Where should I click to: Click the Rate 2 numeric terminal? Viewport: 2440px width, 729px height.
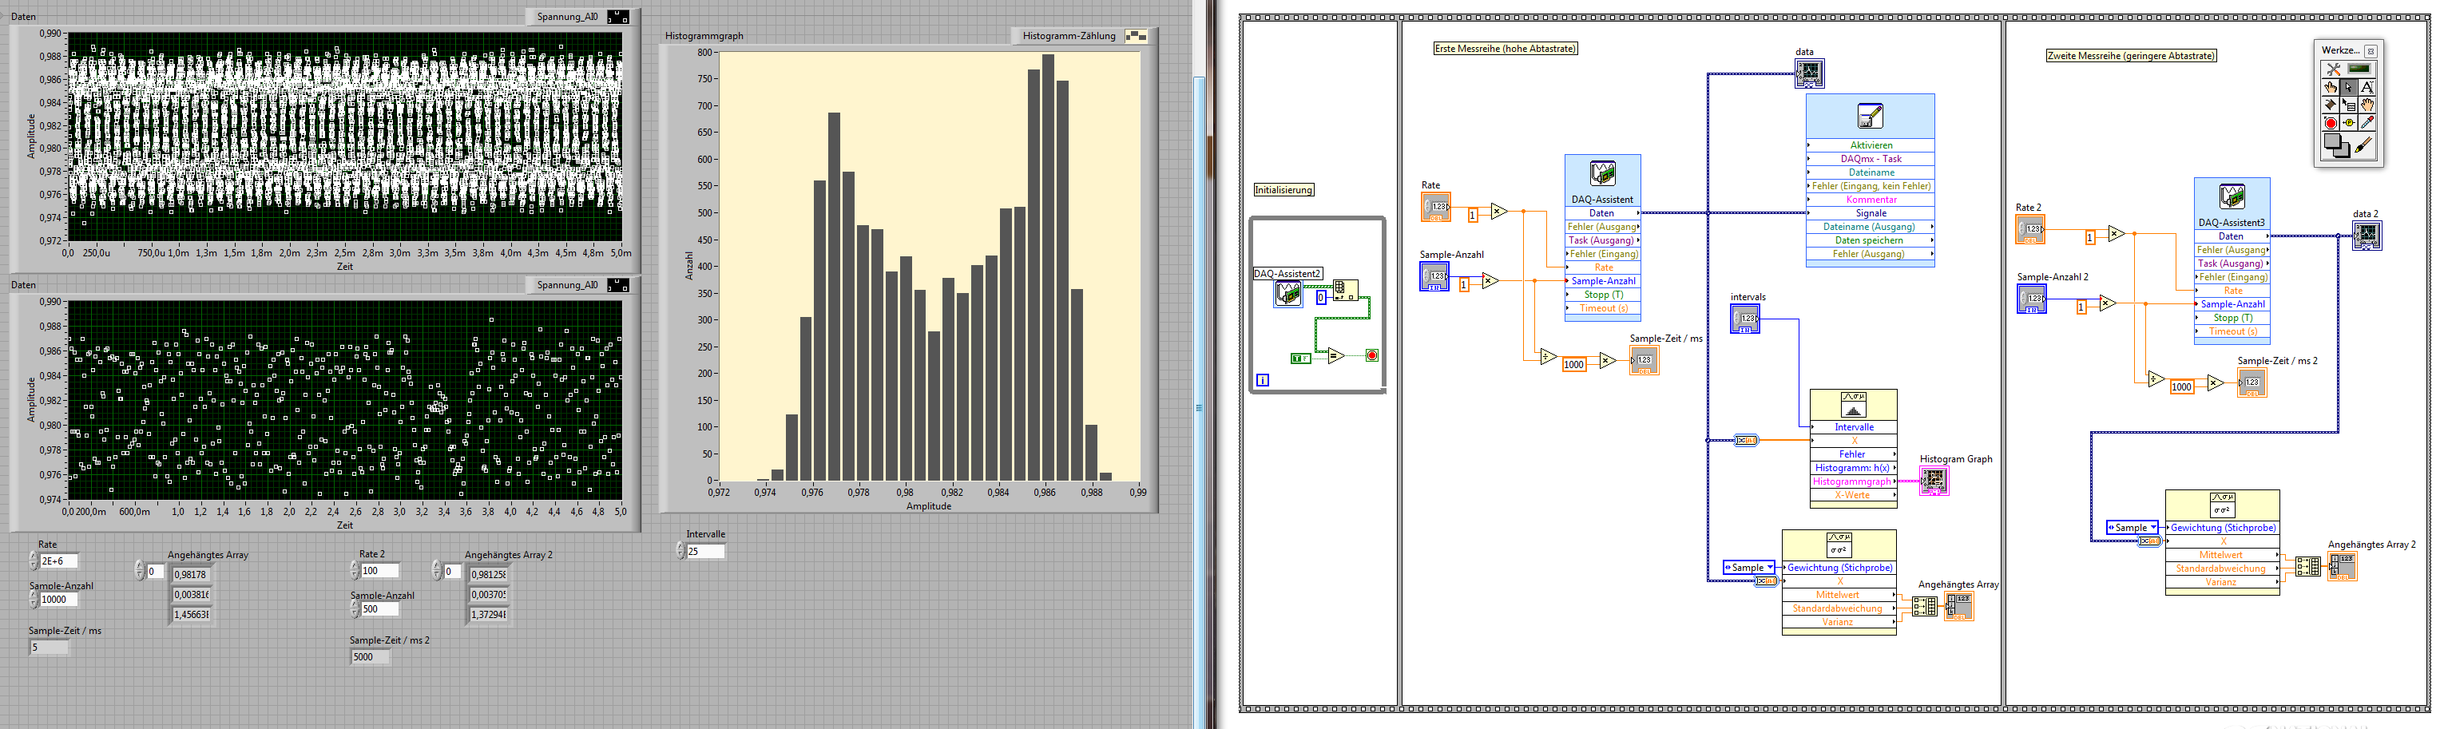(2029, 230)
